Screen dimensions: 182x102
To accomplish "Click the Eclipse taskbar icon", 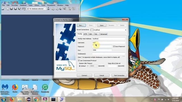I will point(28,99).
